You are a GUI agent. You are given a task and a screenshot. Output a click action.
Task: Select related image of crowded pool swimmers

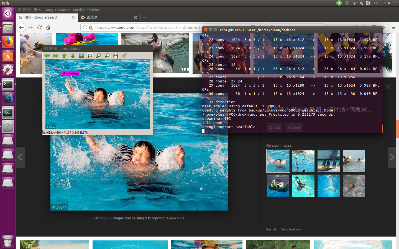pyautogui.click(x=303, y=161)
